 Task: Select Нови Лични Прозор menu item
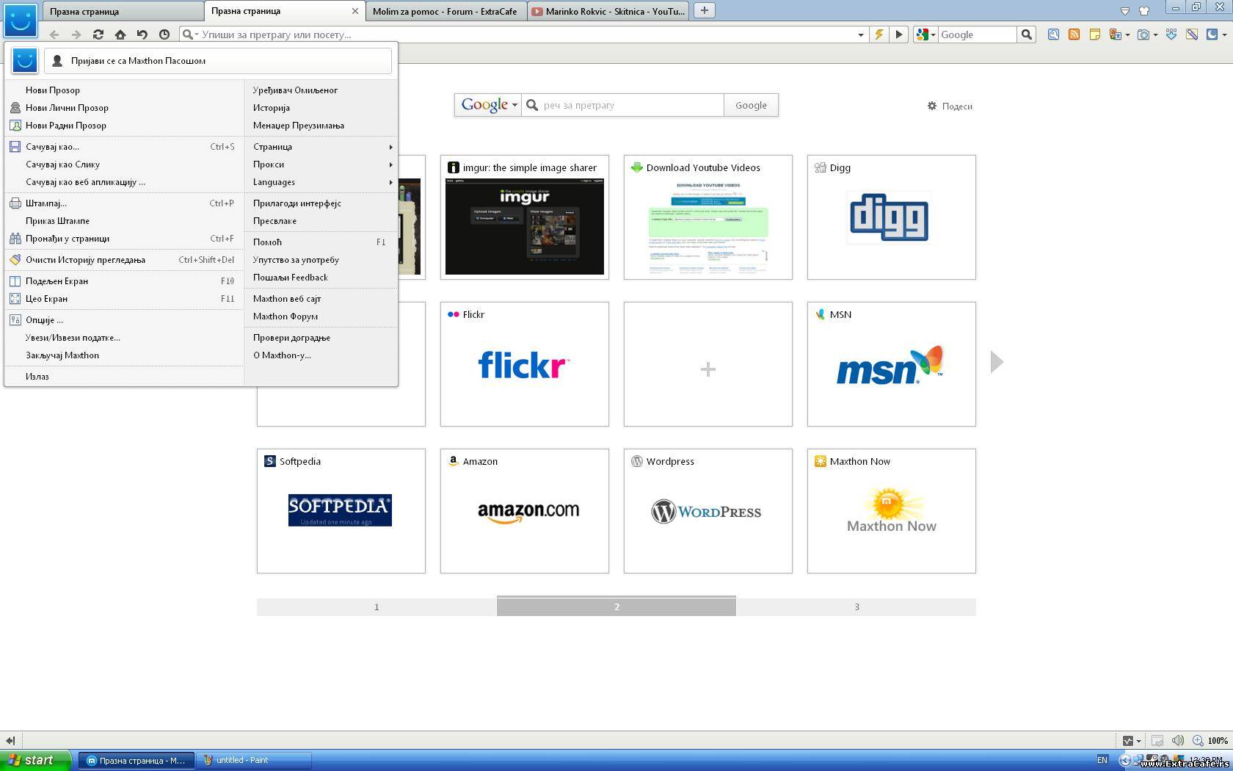pos(67,108)
